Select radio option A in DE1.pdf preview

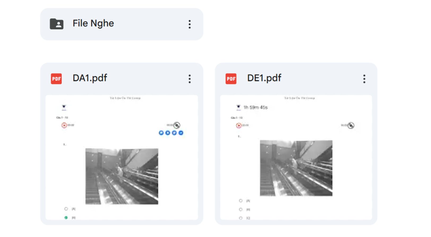(241, 201)
